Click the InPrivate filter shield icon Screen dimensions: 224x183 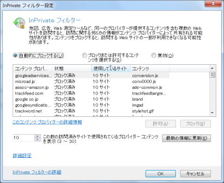point(19,23)
